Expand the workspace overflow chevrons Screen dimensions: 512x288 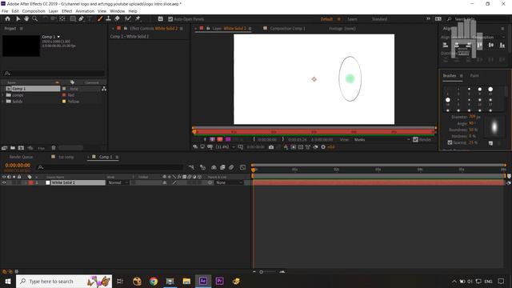tap(428, 19)
